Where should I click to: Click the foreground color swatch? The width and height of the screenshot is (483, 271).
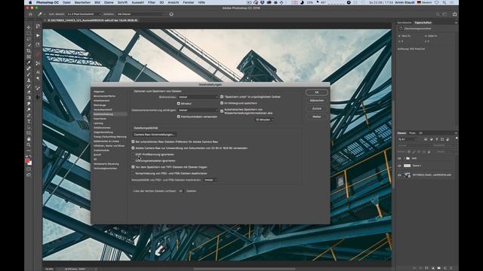click(27, 160)
